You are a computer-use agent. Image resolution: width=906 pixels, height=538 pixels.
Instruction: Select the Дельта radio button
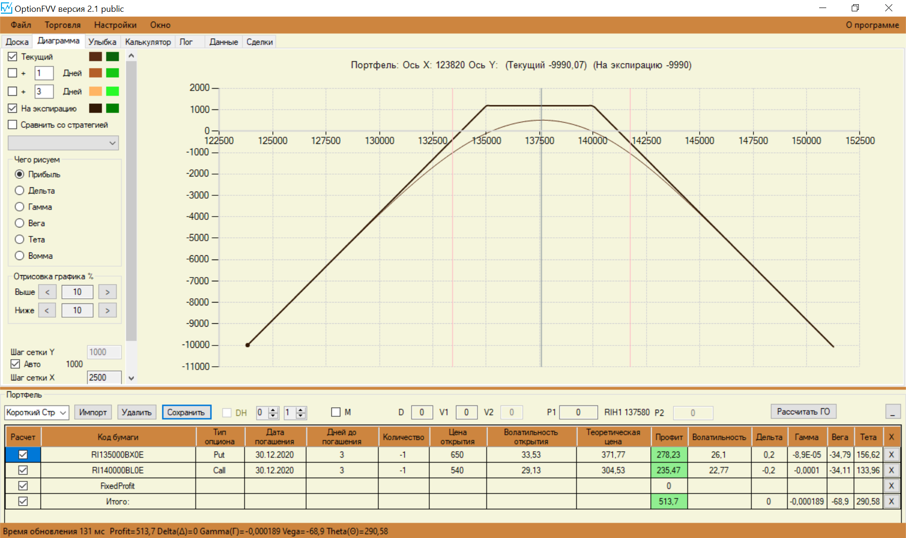click(19, 191)
